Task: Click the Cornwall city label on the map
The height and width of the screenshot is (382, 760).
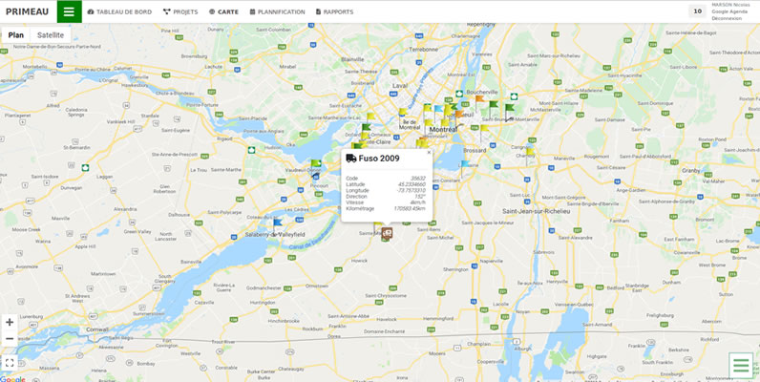Action: [97, 329]
